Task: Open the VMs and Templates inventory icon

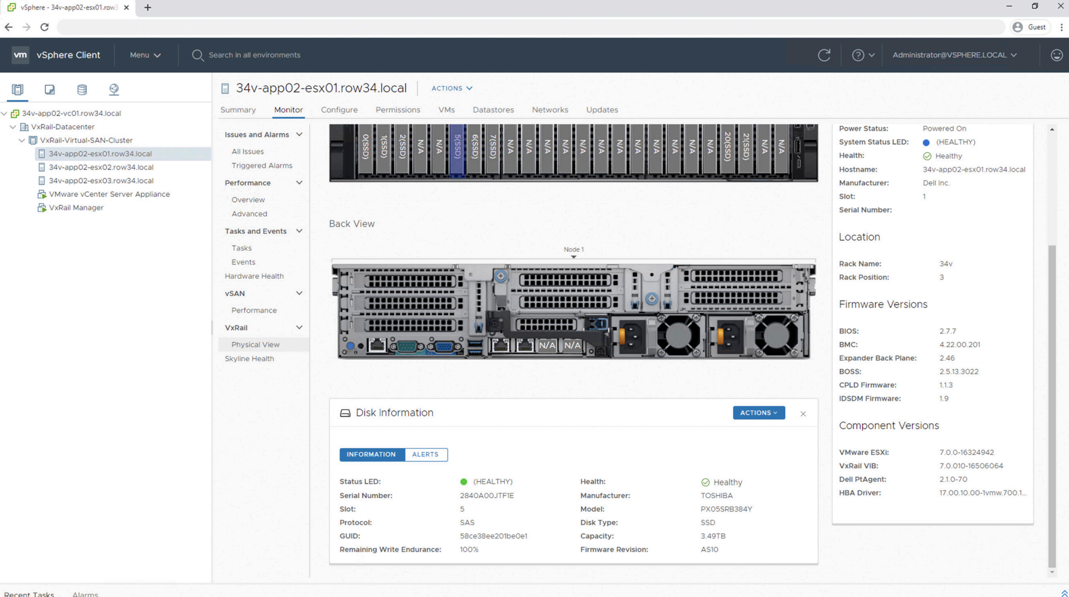Action: 50,90
